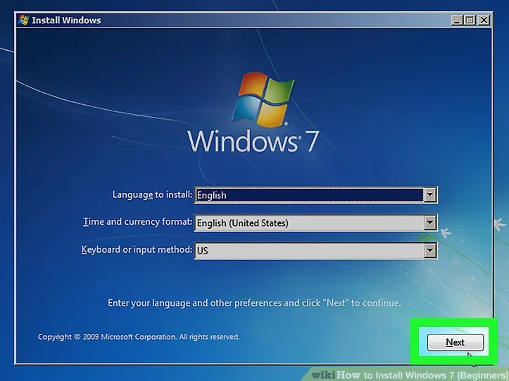Click the Microsoft Corporation copyright notice
This screenshot has width=509, height=381.
(x=139, y=337)
